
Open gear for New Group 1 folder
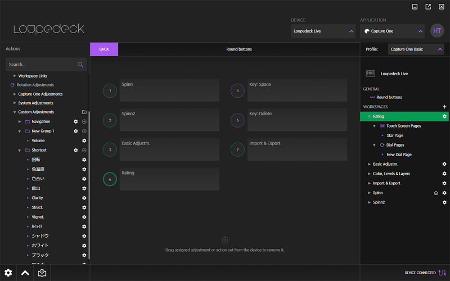(76, 131)
